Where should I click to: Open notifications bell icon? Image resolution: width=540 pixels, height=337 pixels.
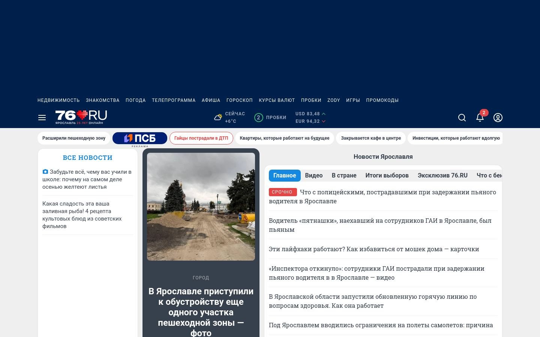pyautogui.click(x=480, y=118)
